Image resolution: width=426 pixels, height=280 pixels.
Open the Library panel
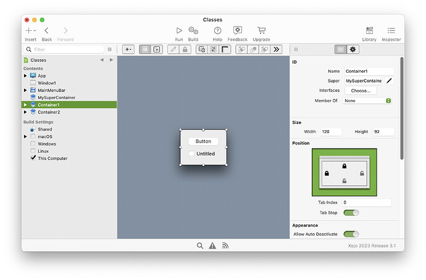(369, 30)
